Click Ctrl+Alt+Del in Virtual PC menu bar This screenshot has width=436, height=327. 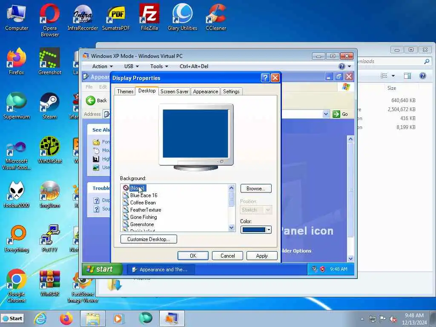coord(194,66)
